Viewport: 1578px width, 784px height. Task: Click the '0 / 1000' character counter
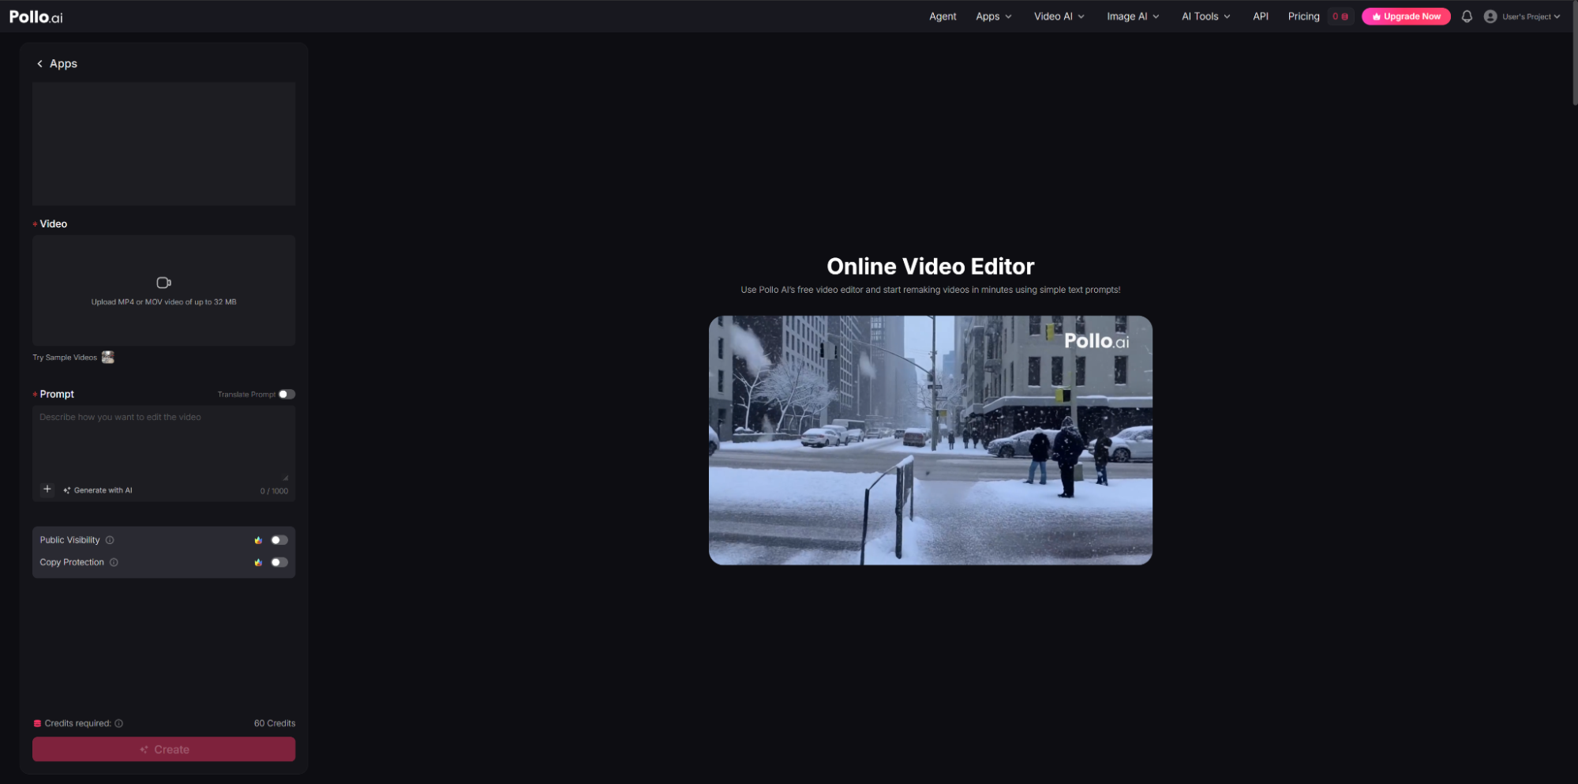274,491
